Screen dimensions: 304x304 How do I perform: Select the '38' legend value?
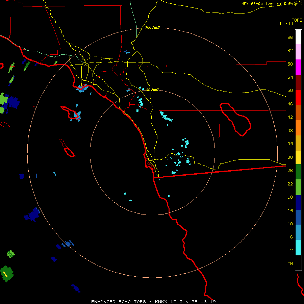[290, 130]
